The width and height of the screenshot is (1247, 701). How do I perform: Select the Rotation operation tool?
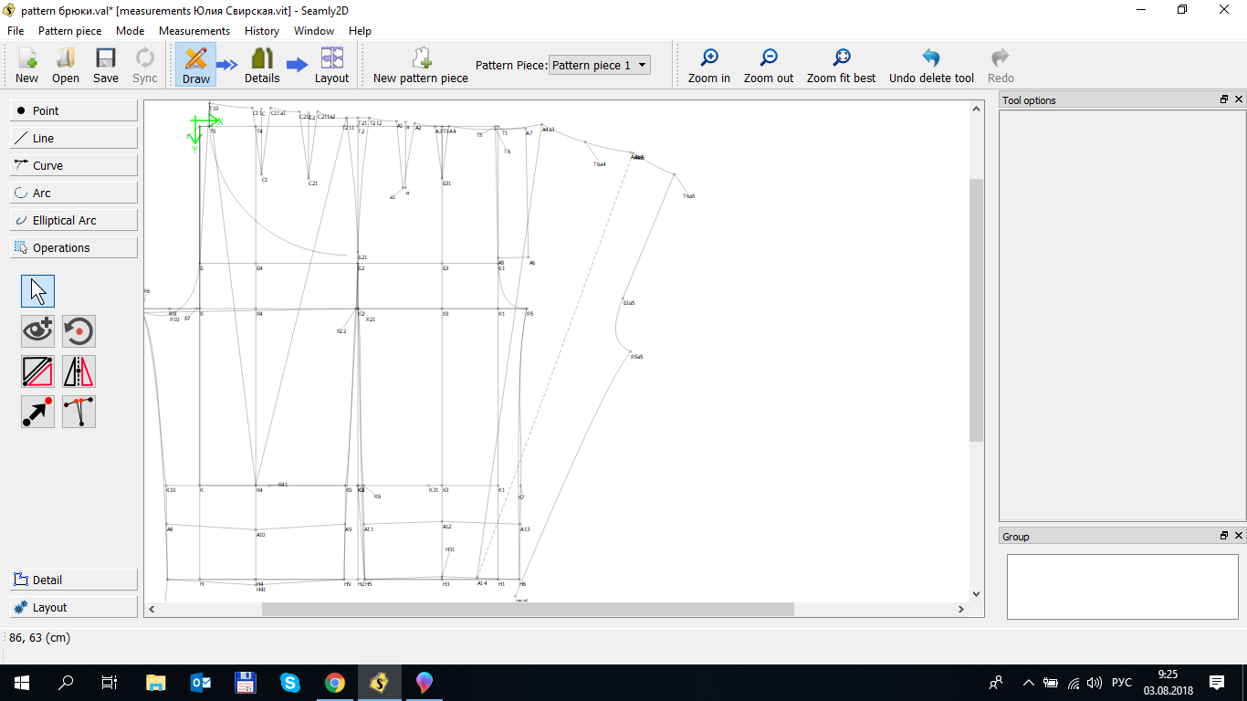click(x=79, y=331)
